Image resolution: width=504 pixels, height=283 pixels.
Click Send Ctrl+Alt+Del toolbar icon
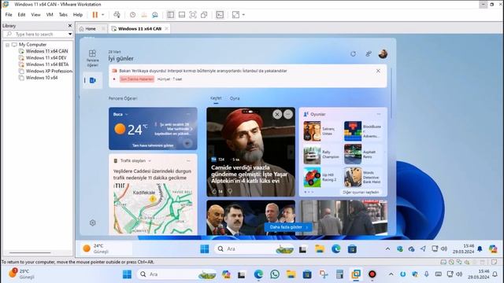point(117,15)
